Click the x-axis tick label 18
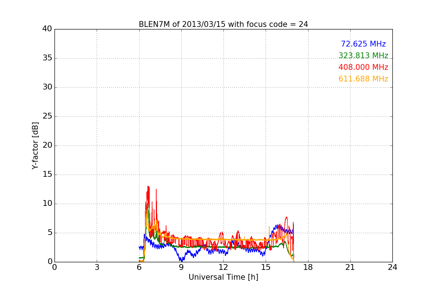This screenshot has height=291, width=436. point(308,267)
